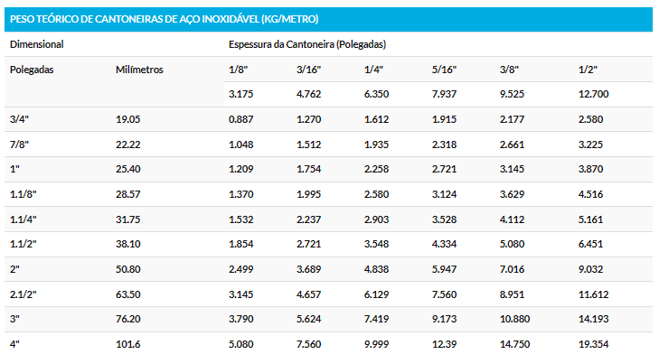The height and width of the screenshot is (364, 659).
Task: Select the 12.700 millimeter thickness cell
Action: click(593, 94)
